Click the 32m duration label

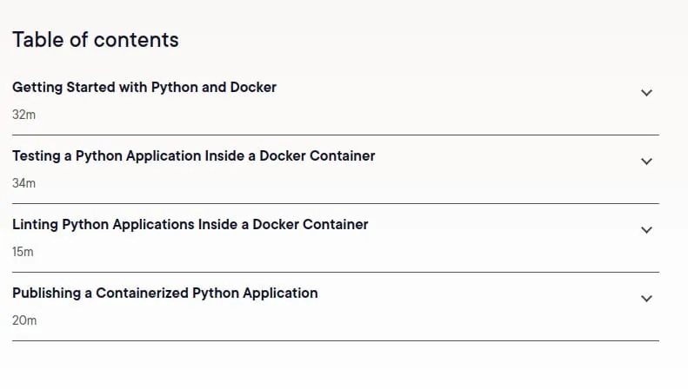[x=23, y=115]
